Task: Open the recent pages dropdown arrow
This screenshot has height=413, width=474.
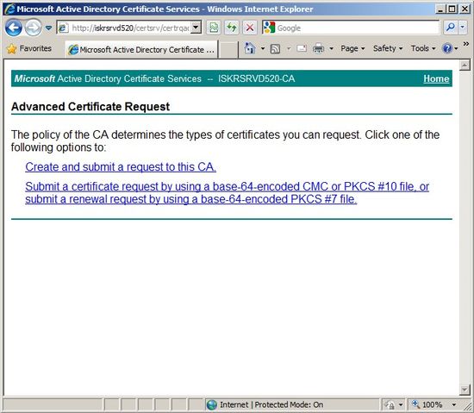Action: click(48, 28)
